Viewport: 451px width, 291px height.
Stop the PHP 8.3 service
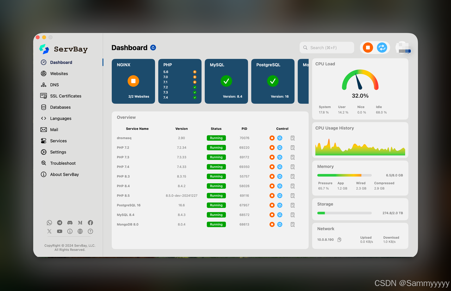[272, 176]
